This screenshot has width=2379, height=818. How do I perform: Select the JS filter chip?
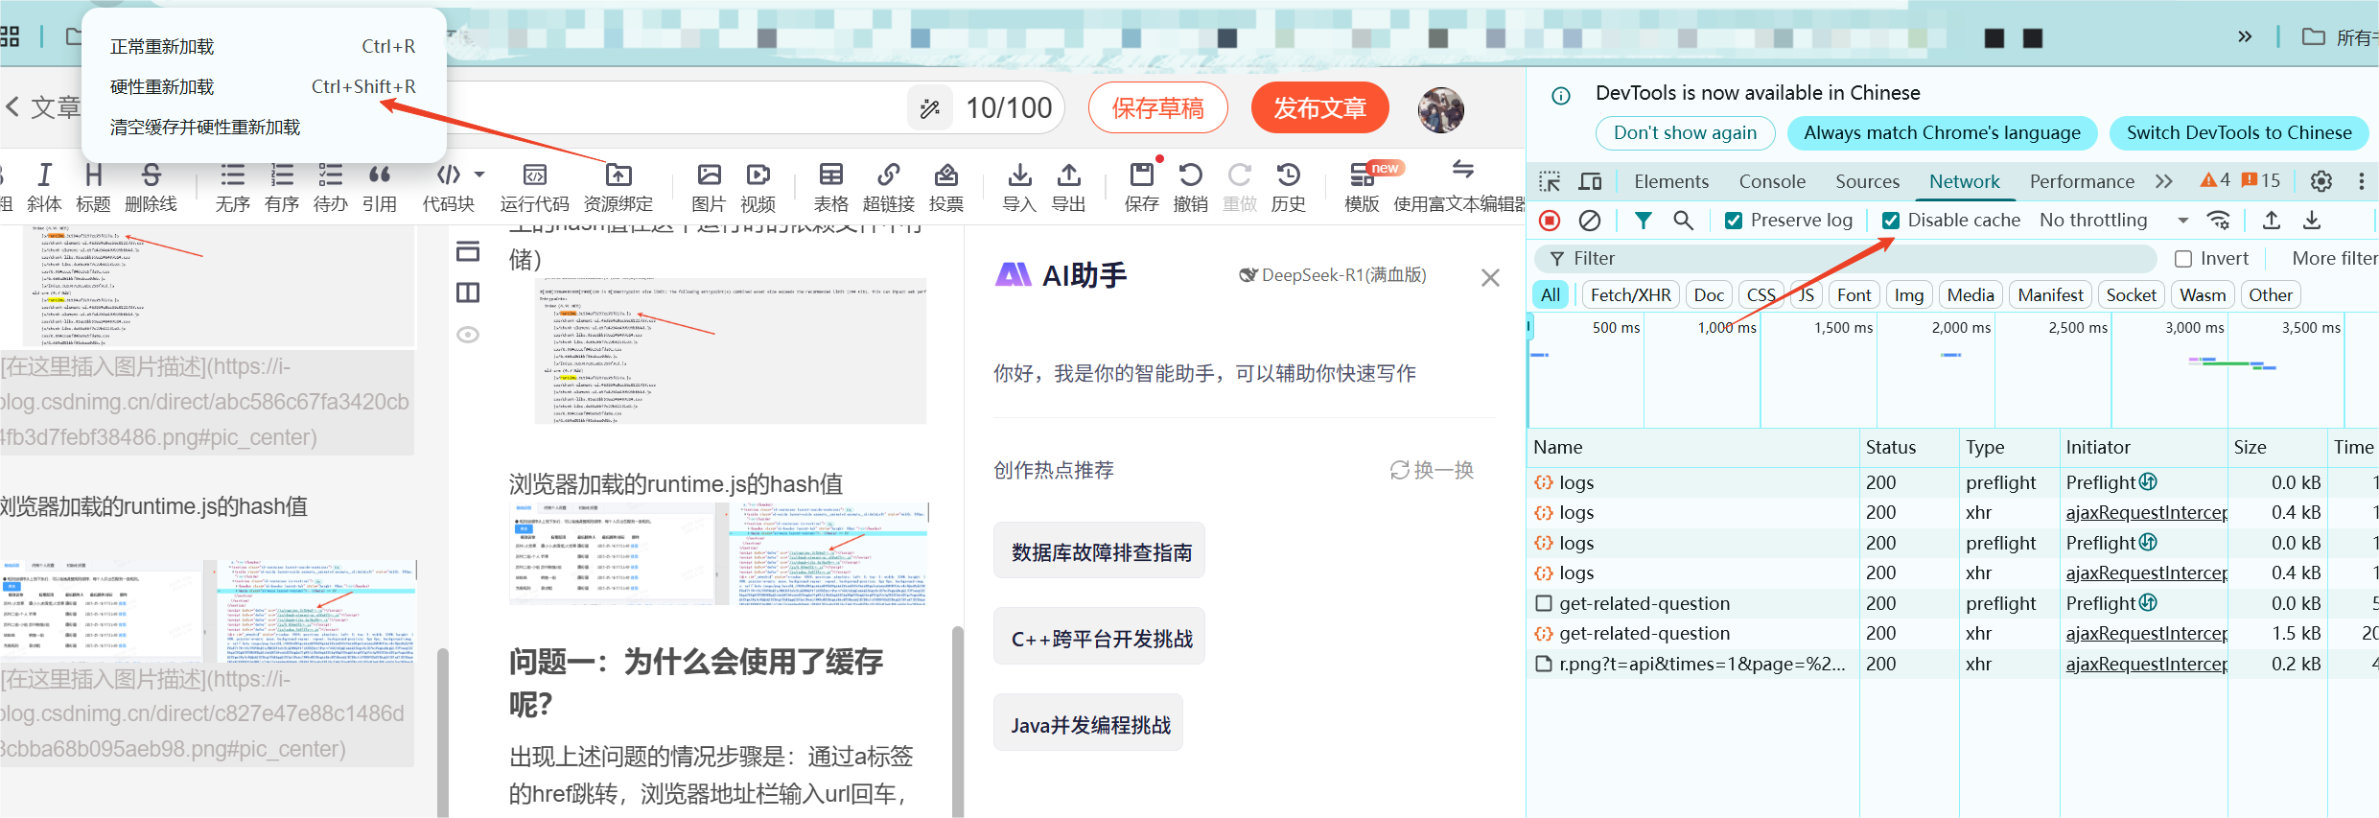(x=1807, y=295)
